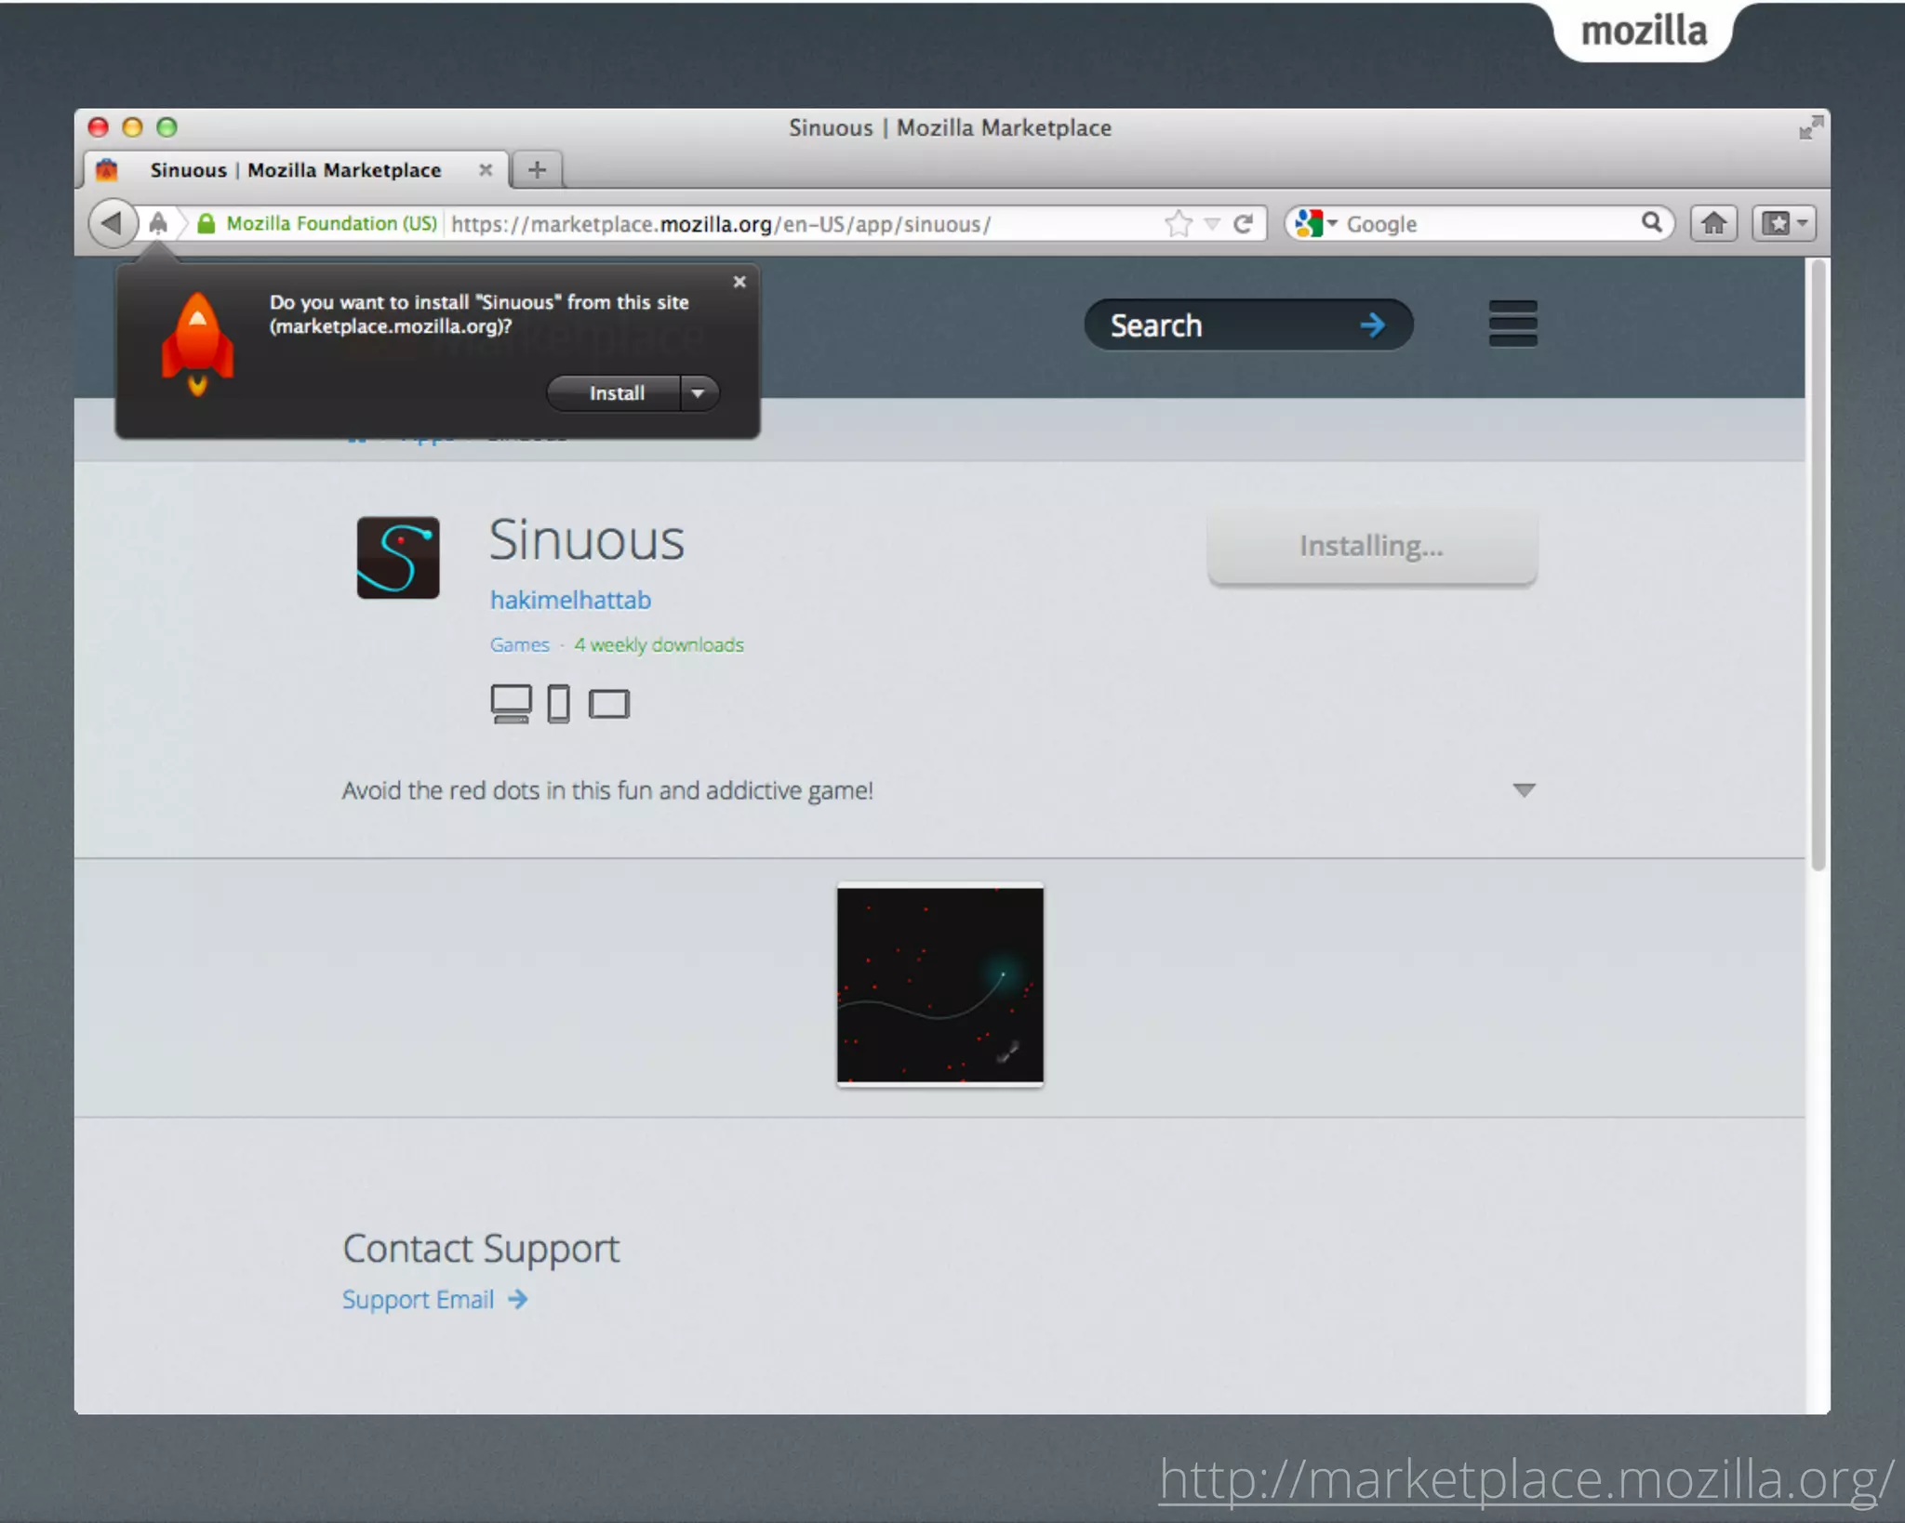Screen dimensions: 1905x1523
Task: Minimize the browser with the yellow button
Action: 132,127
